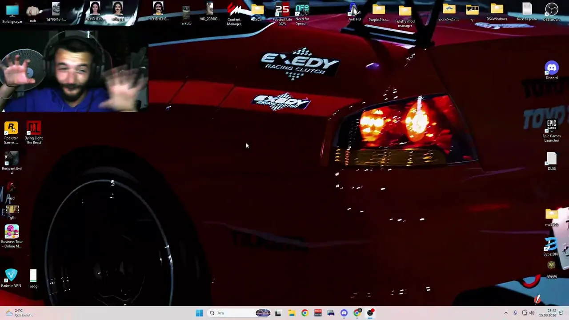Open Task View from the taskbar

pyautogui.click(x=278, y=313)
